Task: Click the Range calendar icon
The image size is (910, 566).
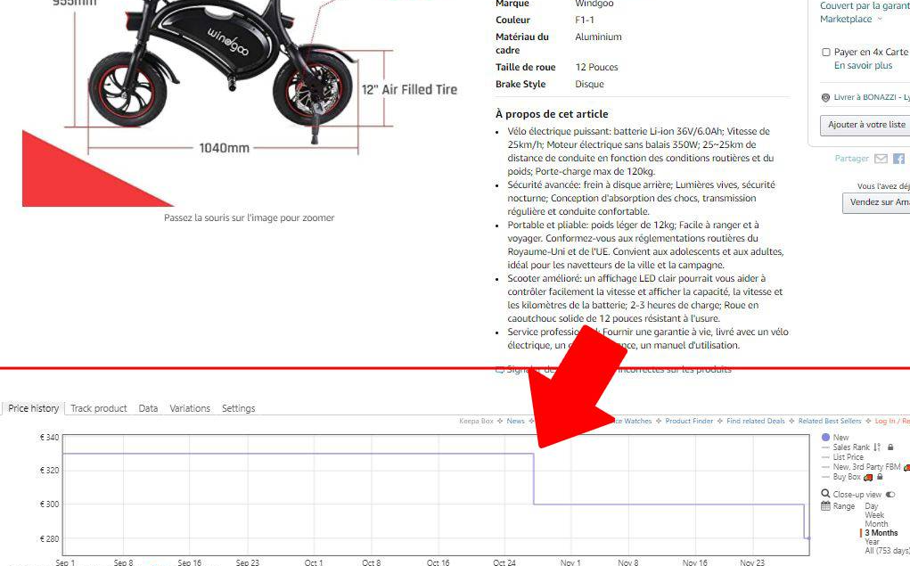Action: pos(825,506)
